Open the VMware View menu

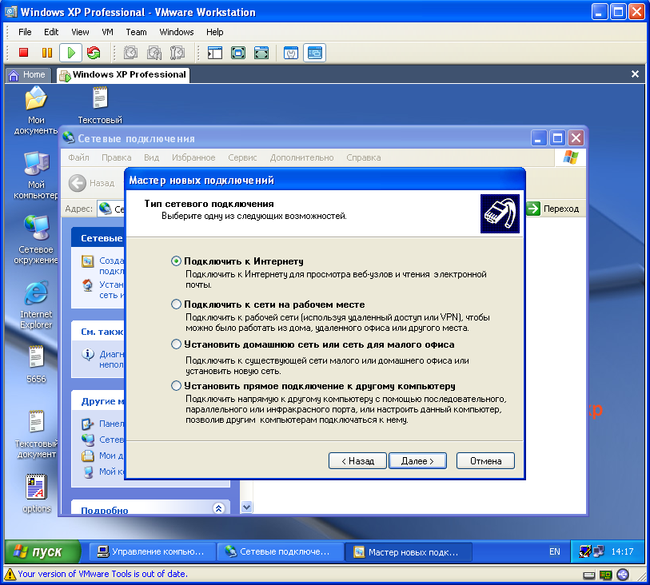pos(80,32)
